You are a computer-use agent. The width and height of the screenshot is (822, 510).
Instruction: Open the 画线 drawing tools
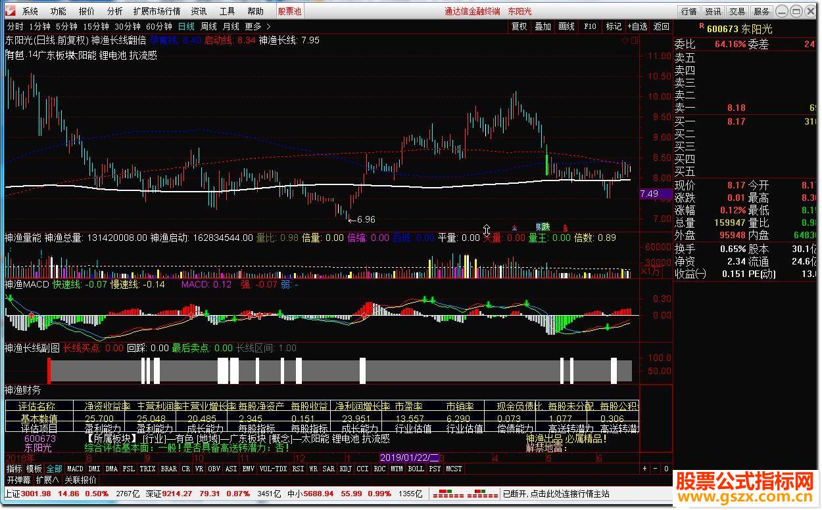[x=567, y=26]
